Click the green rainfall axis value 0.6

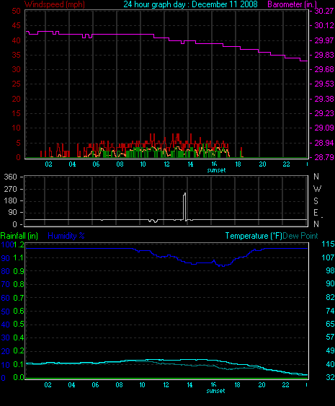coord(19,312)
